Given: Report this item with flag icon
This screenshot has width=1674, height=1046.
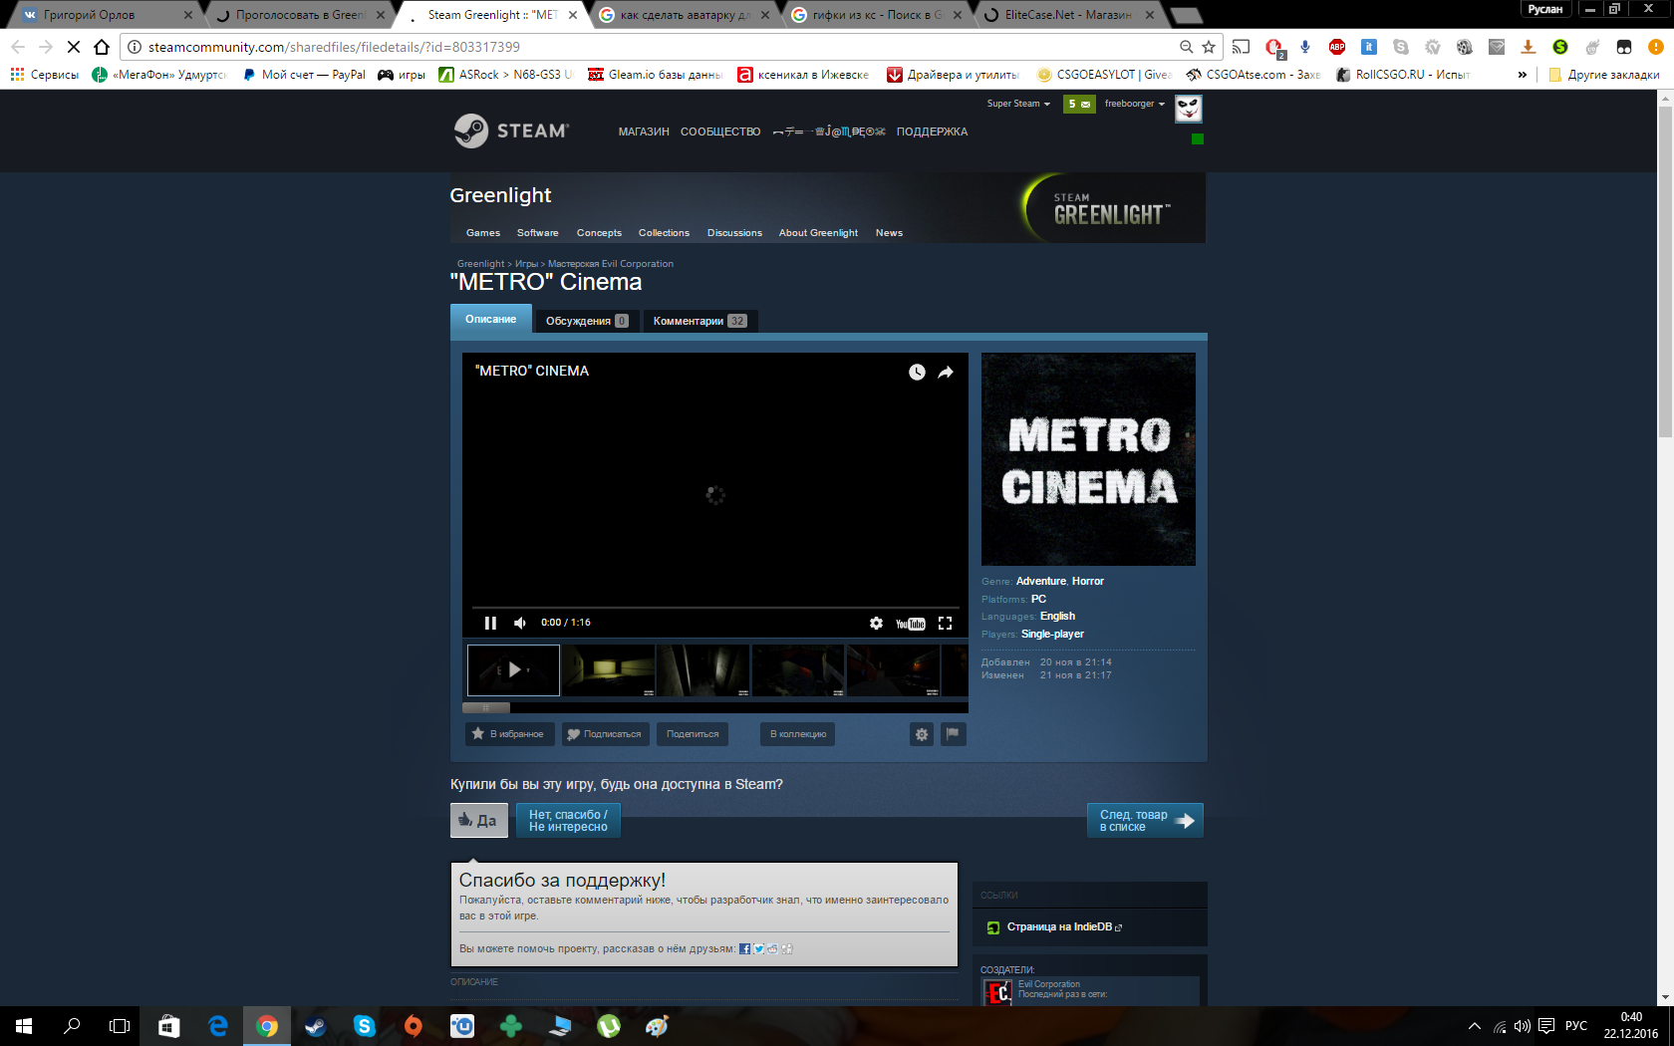Looking at the screenshot, I should click(954, 734).
